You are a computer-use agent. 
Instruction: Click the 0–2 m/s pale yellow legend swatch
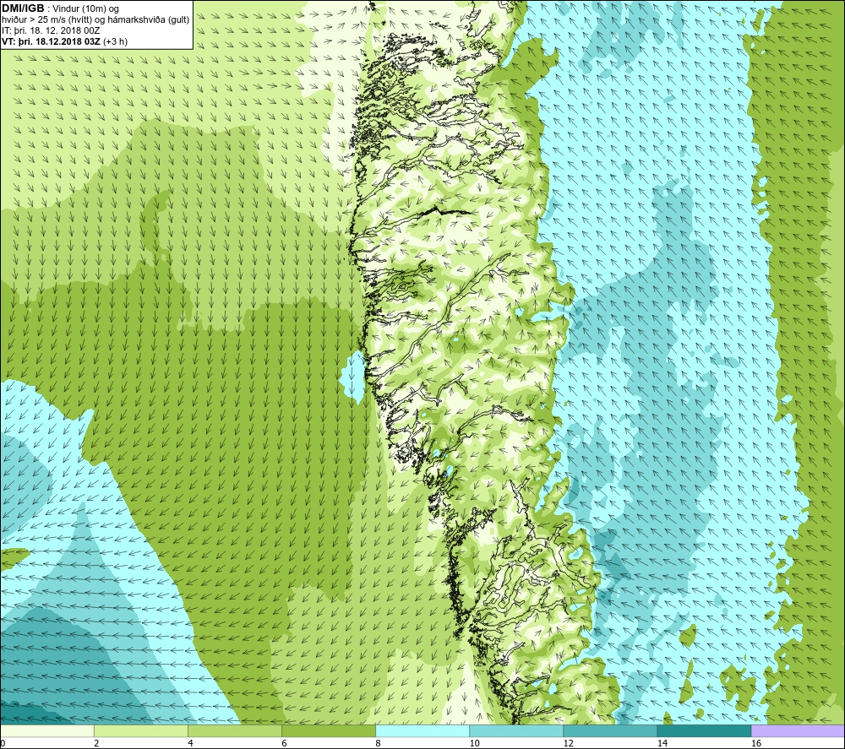click(46, 730)
